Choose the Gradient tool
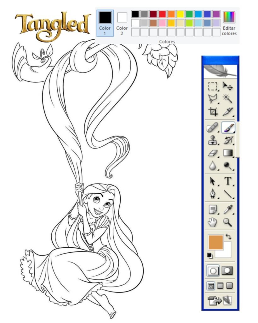Screen dimensions: 258x323 (228, 153)
